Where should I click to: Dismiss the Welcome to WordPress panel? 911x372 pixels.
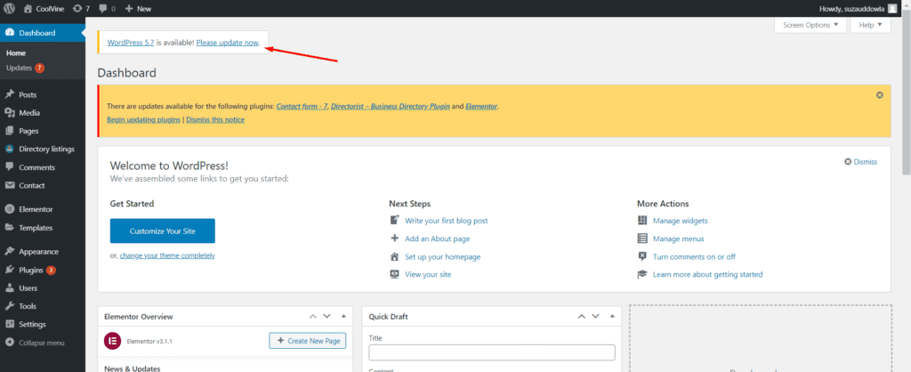[x=860, y=162]
